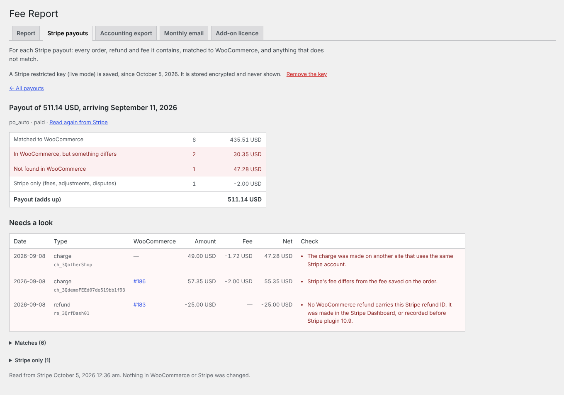
Task: Expand the Stripe only (1) section
Action: click(30, 361)
